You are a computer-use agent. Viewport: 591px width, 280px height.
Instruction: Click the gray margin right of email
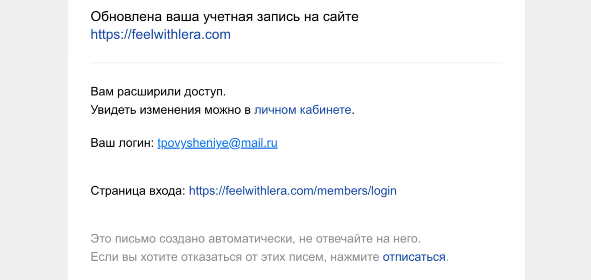click(558, 140)
